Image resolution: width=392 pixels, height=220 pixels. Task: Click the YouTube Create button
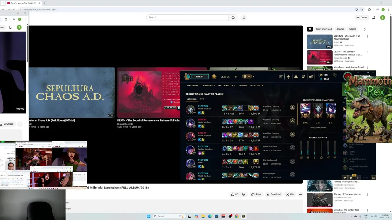[x=362, y=17]
